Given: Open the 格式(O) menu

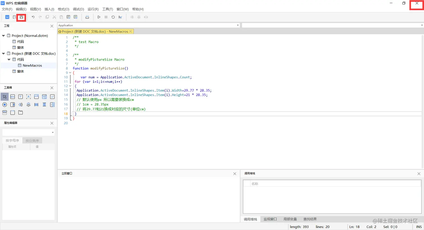Looking at the screenshot, I should pos(63,9).
